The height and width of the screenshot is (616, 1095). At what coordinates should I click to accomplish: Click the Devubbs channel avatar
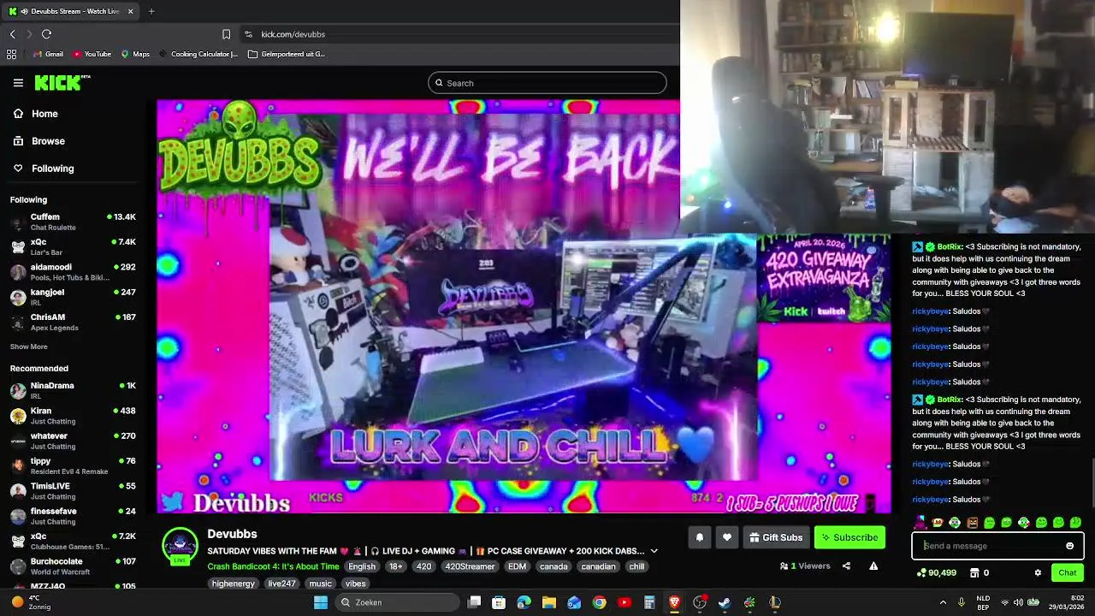180,546
